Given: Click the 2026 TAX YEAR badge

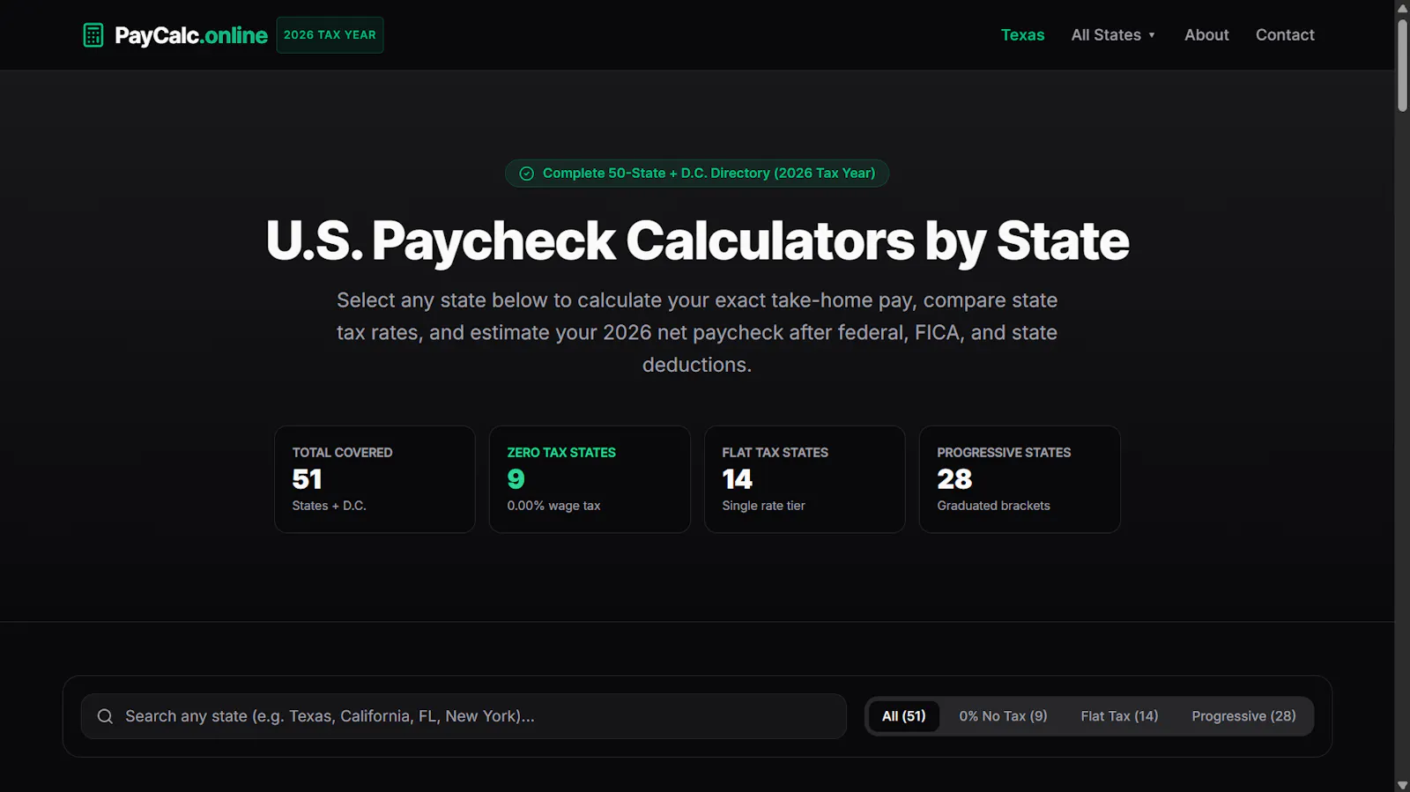Looking at the screenshot, I should point(330,35).
